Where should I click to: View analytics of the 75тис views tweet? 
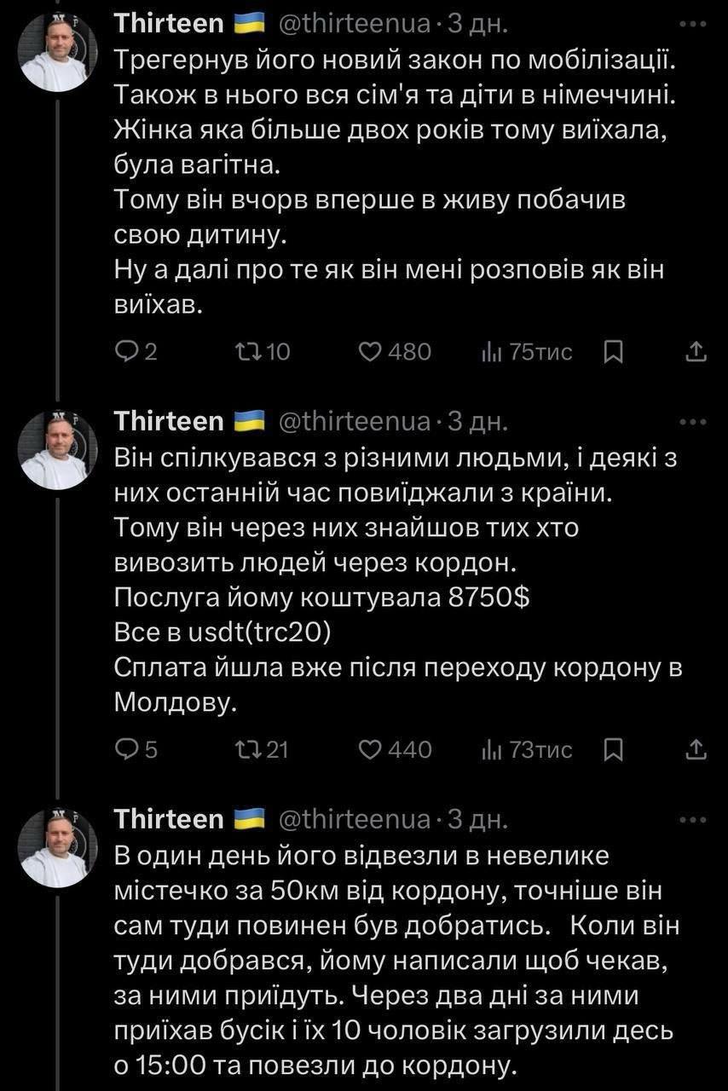pos(493,351)
